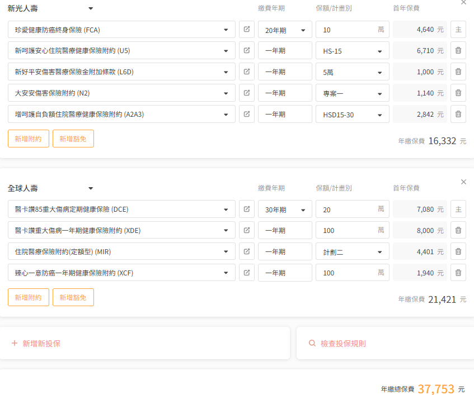Click the 1,140 元 premium for N2
This screenshot has height=395, width=474.
420,93
